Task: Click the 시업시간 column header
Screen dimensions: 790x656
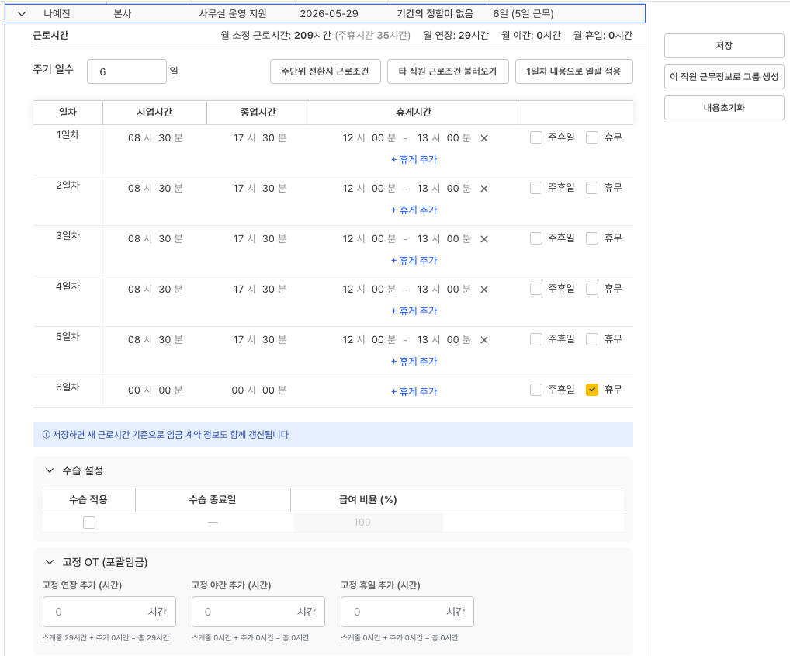Action: pos(154,113)
